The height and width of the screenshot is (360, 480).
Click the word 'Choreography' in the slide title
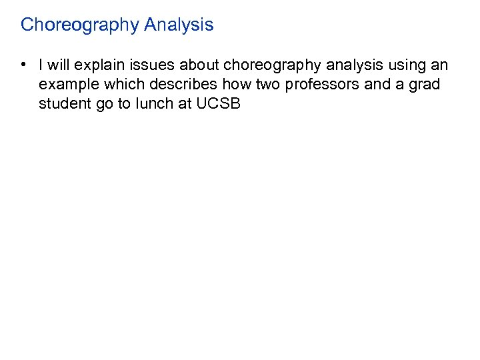coord(79,25)
